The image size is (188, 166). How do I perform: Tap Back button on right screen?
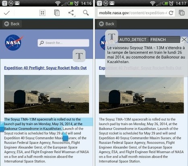pyautogui.click(x=107, y=24)
